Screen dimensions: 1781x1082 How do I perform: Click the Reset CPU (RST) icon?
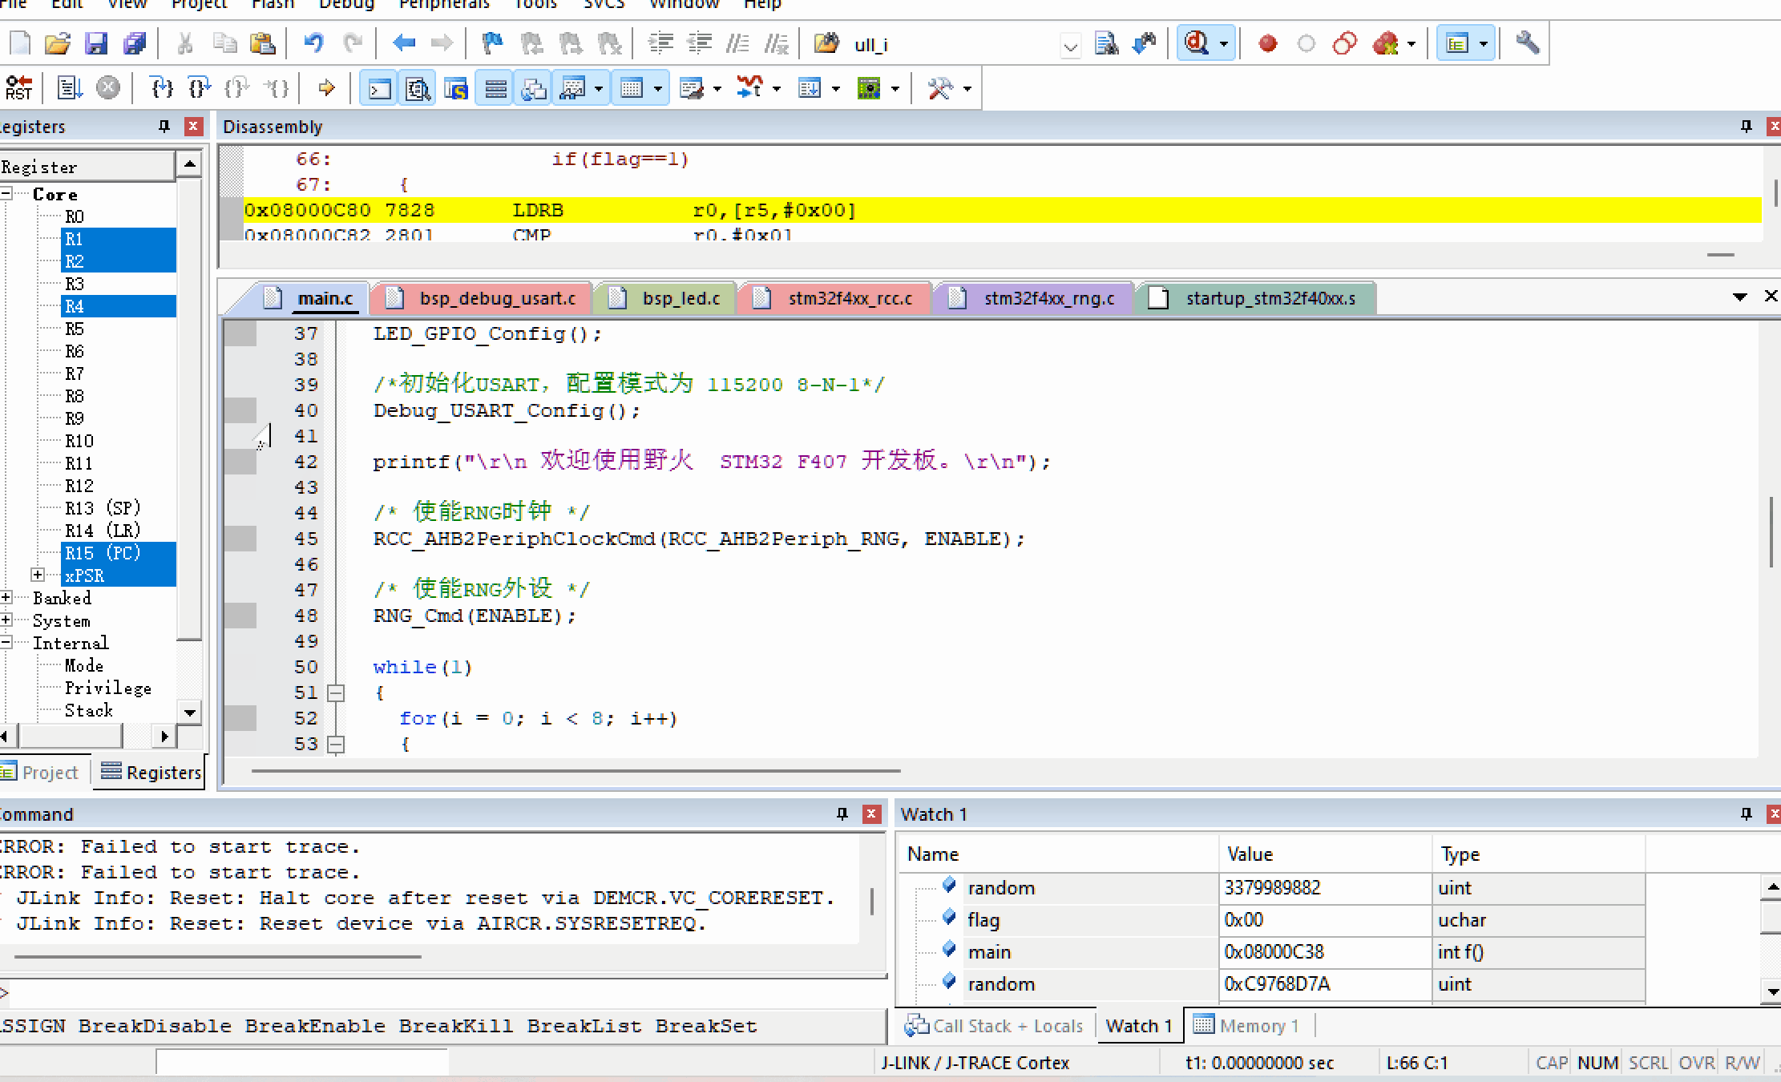[18, 87]
